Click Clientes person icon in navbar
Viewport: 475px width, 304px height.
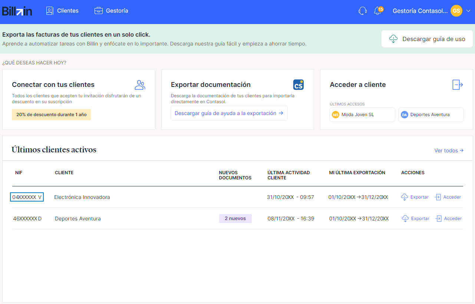tap(50, 11)
